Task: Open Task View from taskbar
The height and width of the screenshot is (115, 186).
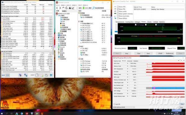Action: [11, 113]
